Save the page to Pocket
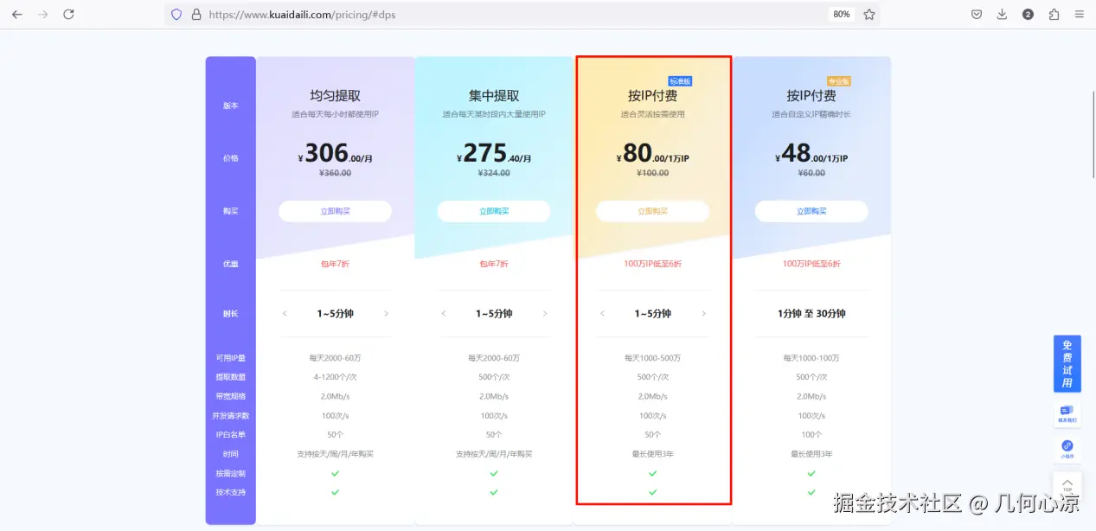 coord(977,14)
